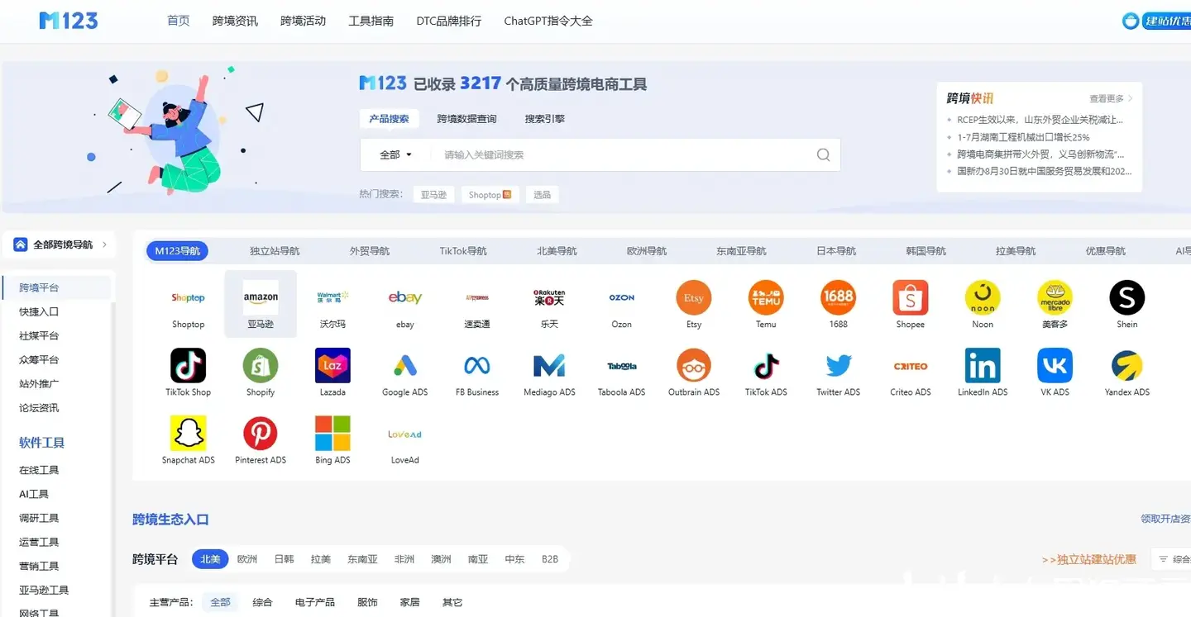Open the LinkedIn ADS icon

(x=983, y=366)
